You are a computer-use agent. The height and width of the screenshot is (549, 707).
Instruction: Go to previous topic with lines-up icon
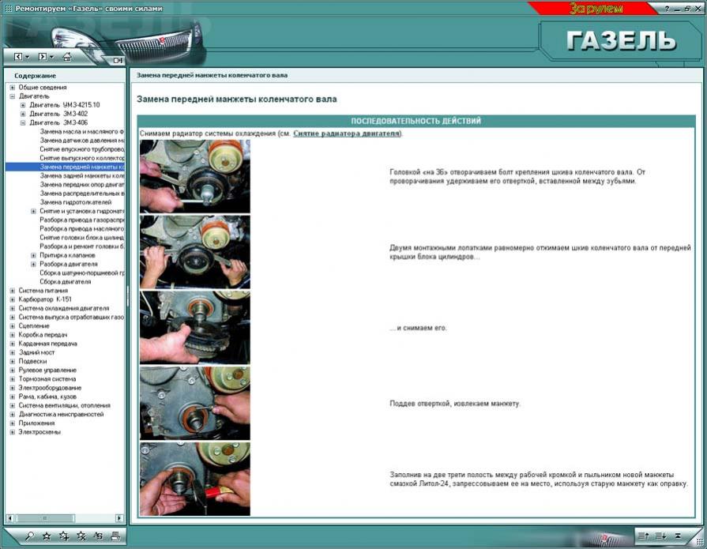click(x=643, y=536)
